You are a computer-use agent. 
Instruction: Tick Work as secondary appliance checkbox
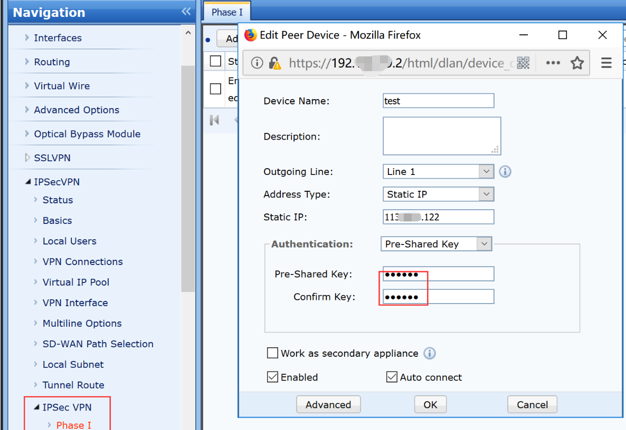(272, 353)
